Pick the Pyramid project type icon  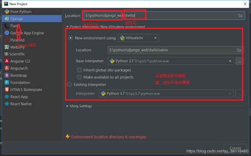coord(7,40)
